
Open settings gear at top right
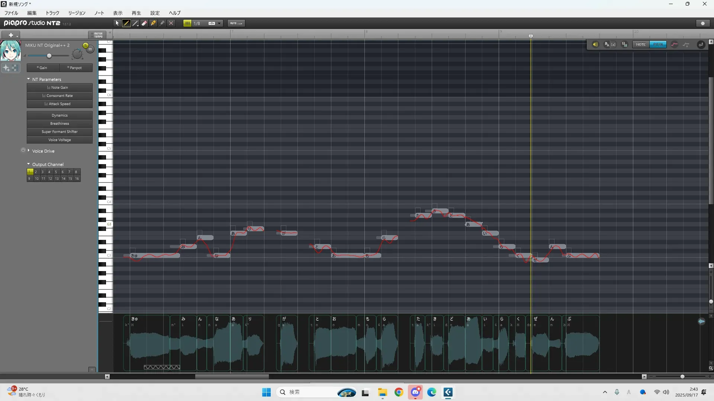[702, 23]
